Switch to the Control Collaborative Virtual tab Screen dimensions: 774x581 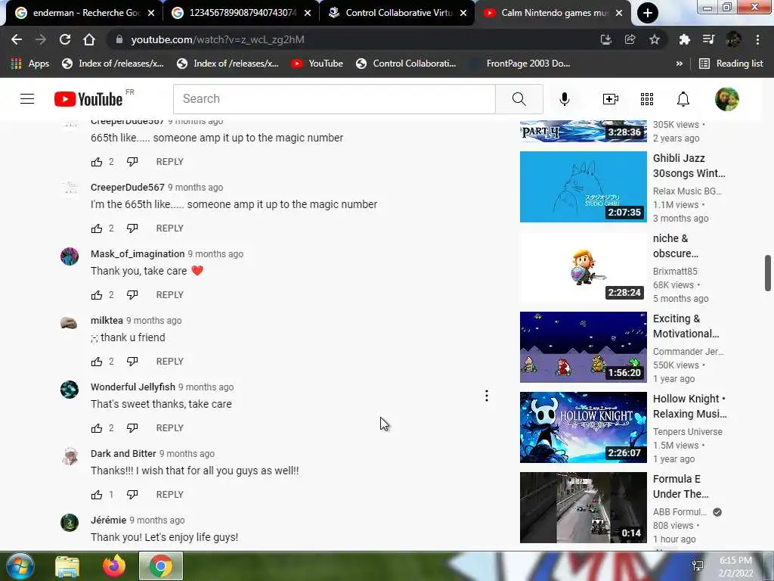click(x=398, y=13)
